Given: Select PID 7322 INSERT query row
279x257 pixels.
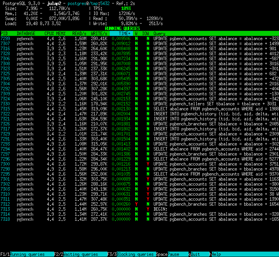Looking at the screenshot, I should 139,114.
